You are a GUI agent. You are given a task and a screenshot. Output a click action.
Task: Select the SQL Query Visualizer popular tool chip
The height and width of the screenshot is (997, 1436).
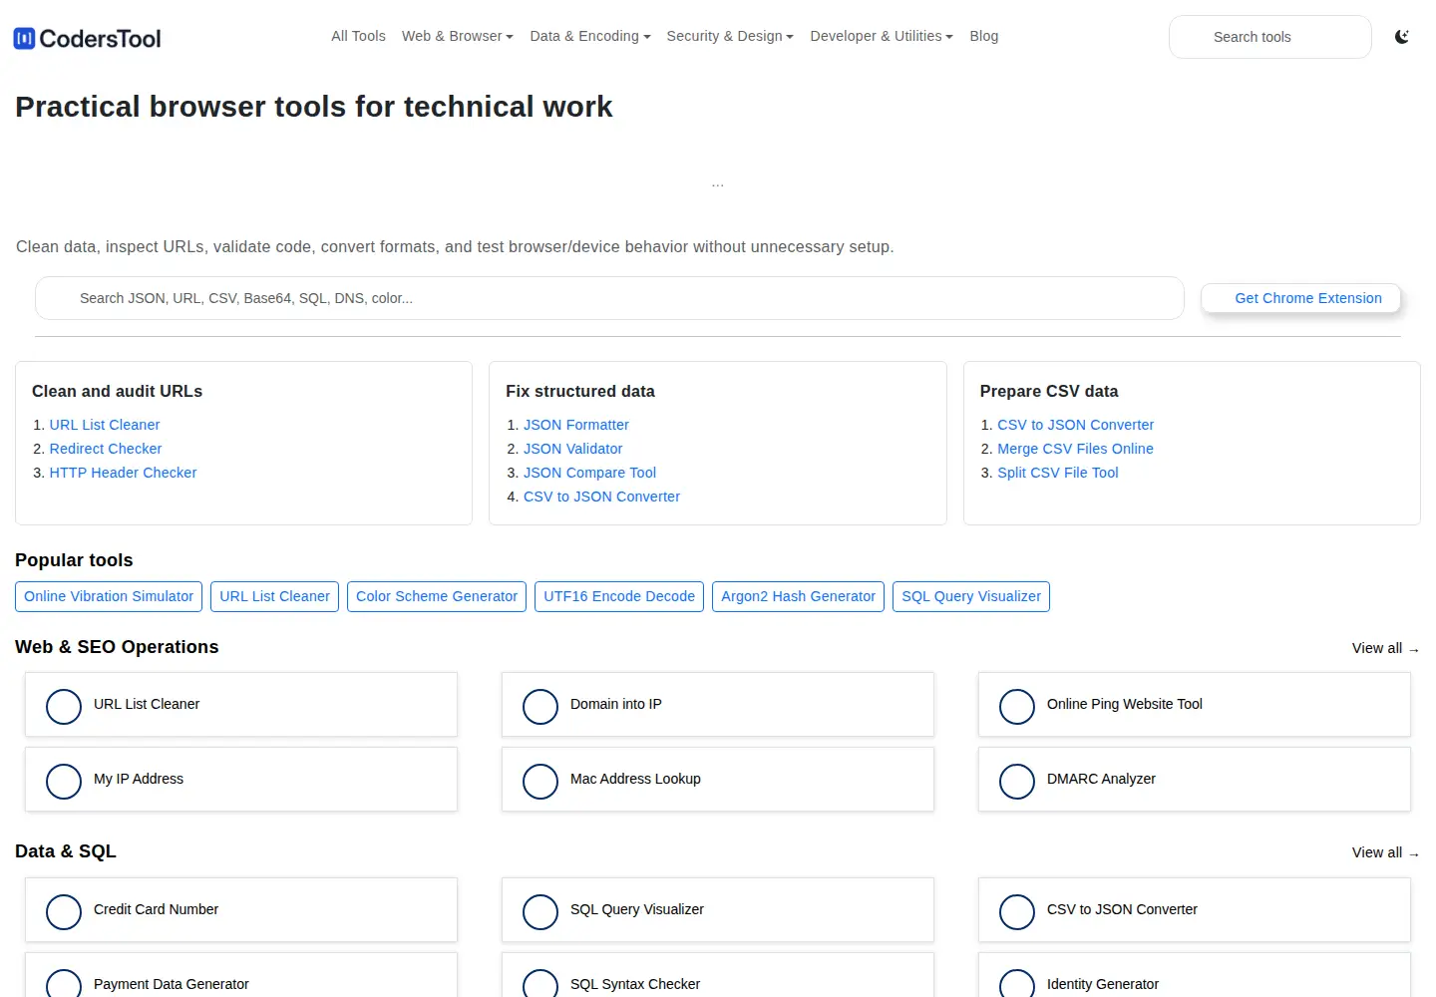(x=971, y=596)
